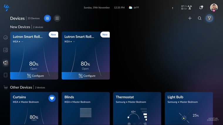Unfavorite the Curtains device heart
Image resolution: width=223 pixels, height=125 pixels.
point(52,98)
